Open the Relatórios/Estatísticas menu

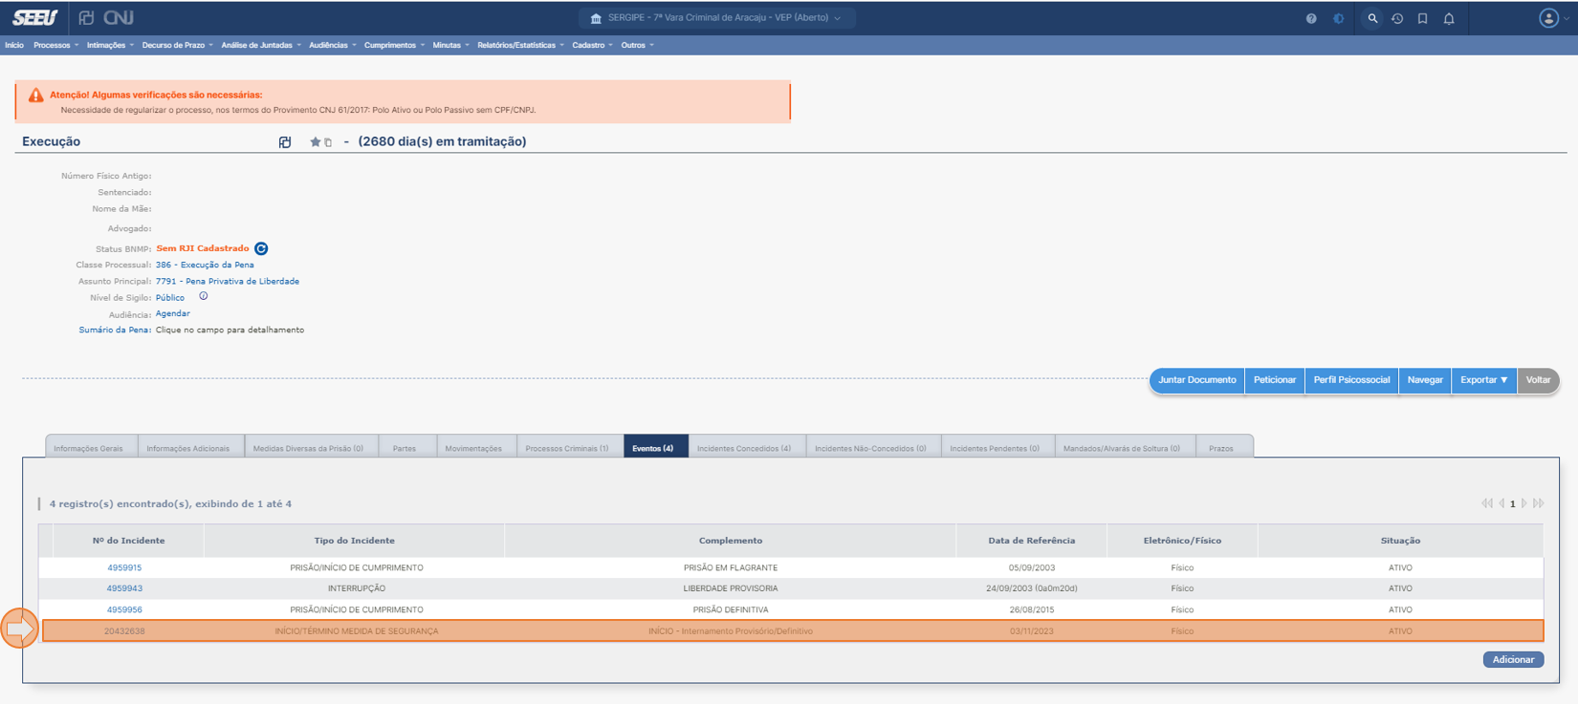520,45
